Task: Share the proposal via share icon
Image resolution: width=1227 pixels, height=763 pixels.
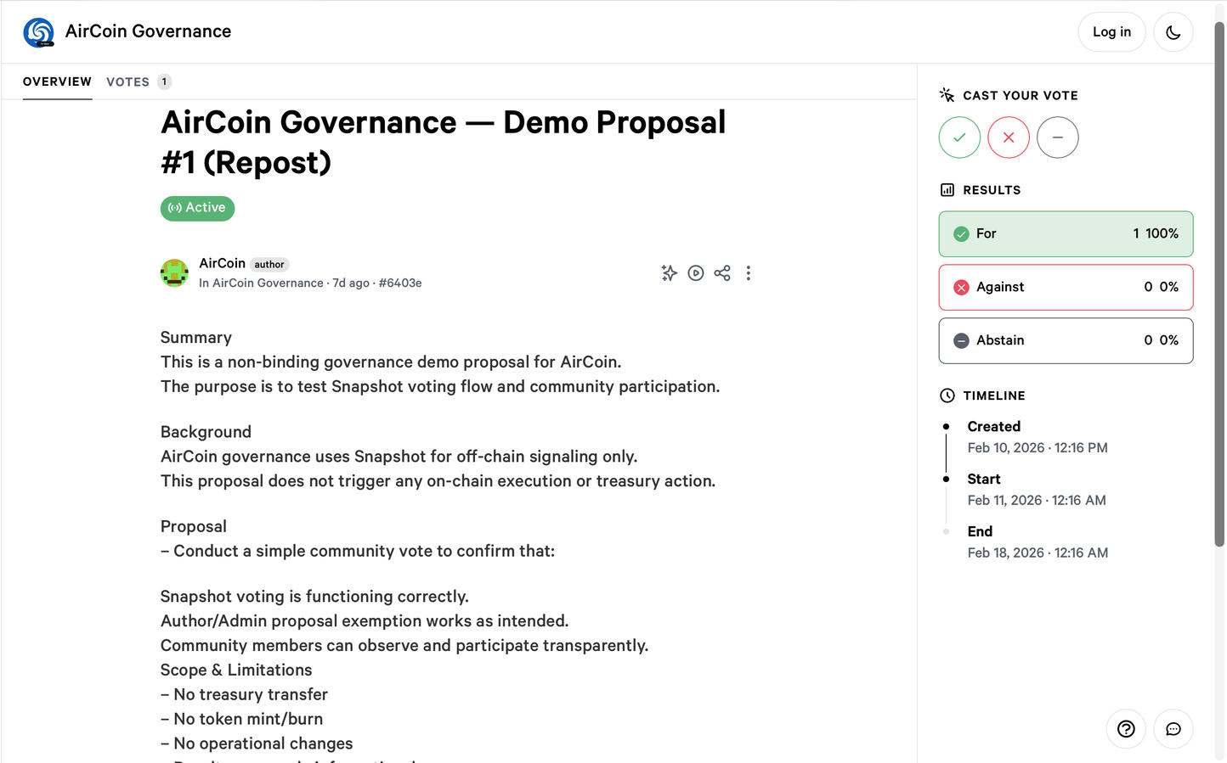Action: (x=722, y=273)
